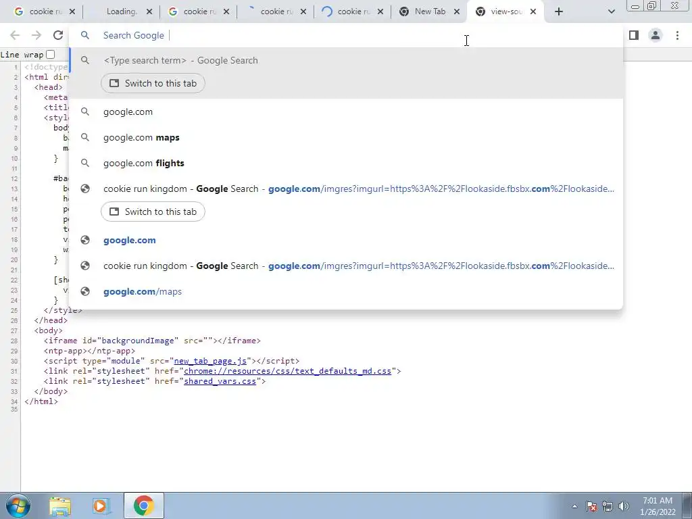This screenshot has height=519, width=692.
Task: Click the <ntp-app> source line
Action: tap(89, 351)
